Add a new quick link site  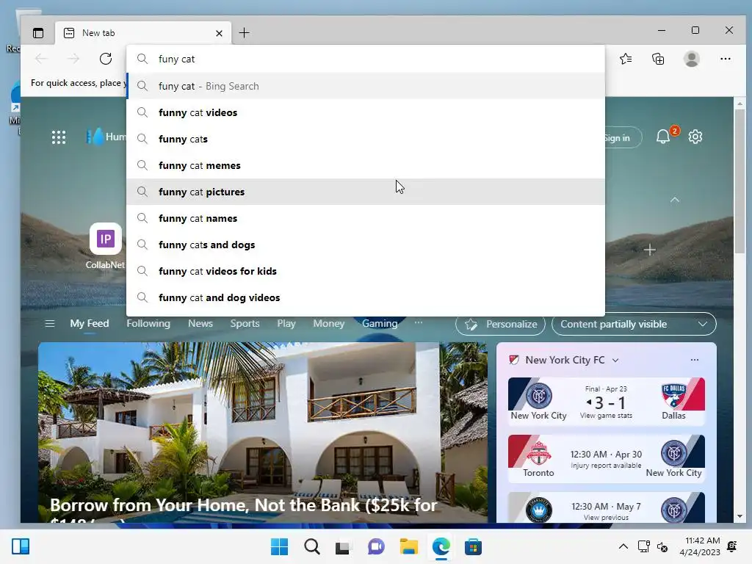[649, 250]
